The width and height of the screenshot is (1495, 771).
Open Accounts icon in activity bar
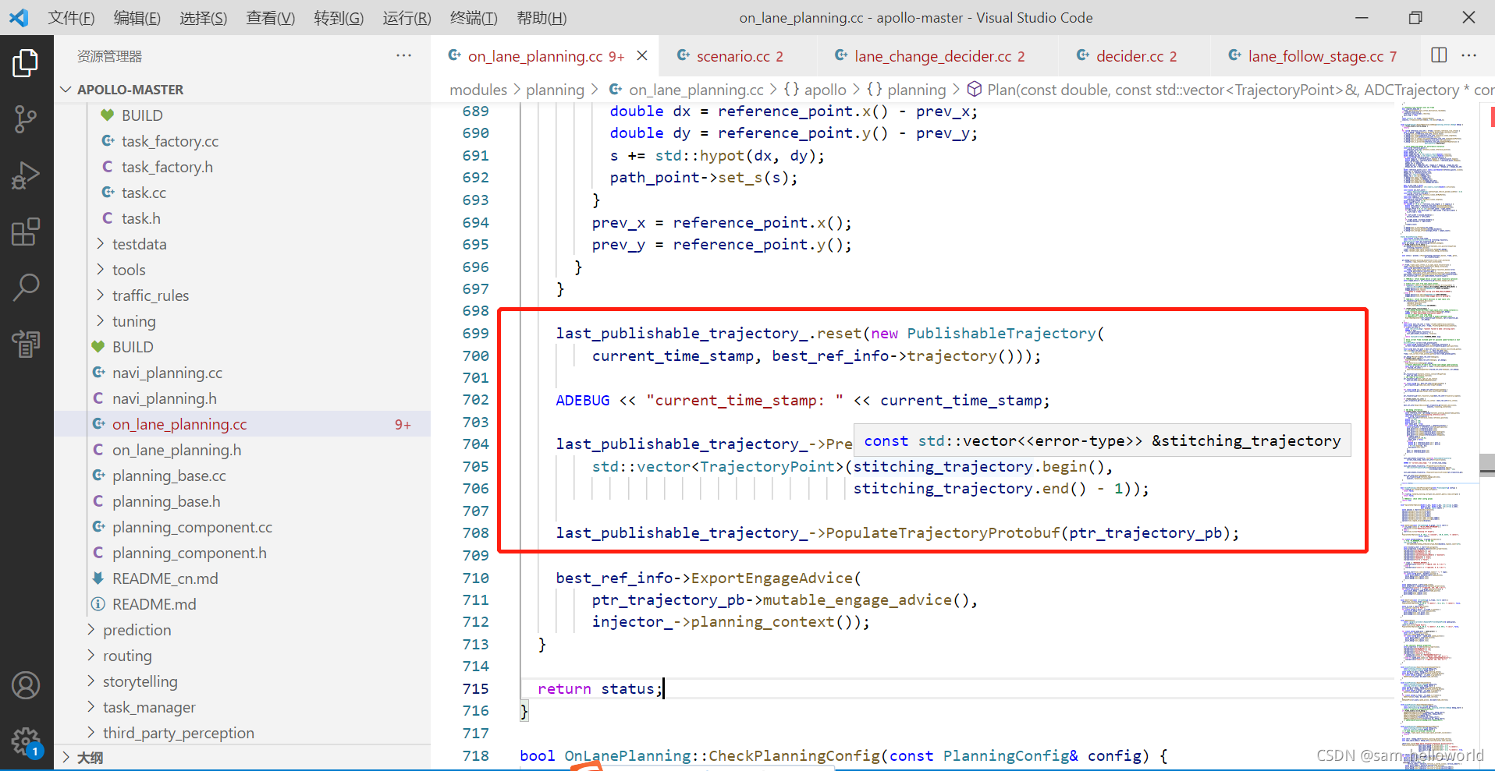click(26, 685)
